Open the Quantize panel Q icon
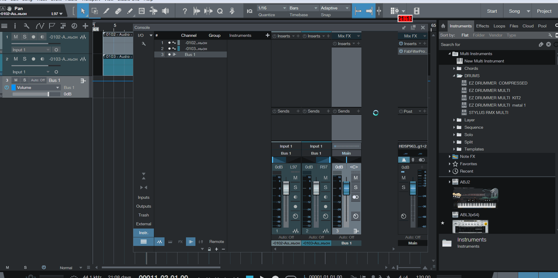The image size is (558, 278). point(220,11)
